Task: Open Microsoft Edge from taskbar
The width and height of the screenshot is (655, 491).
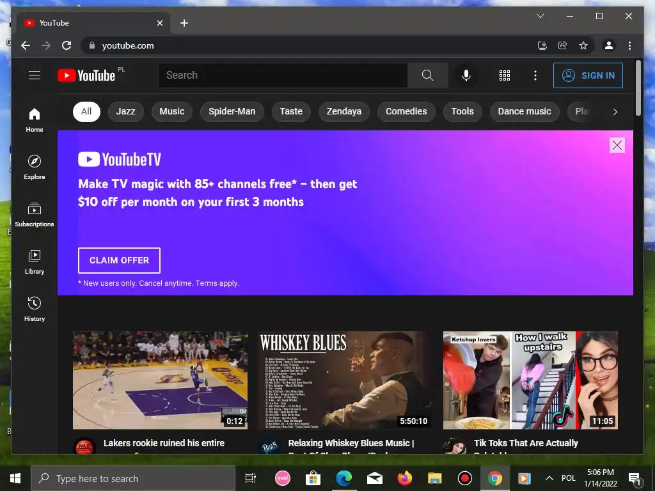Action: tap(343, 478)
